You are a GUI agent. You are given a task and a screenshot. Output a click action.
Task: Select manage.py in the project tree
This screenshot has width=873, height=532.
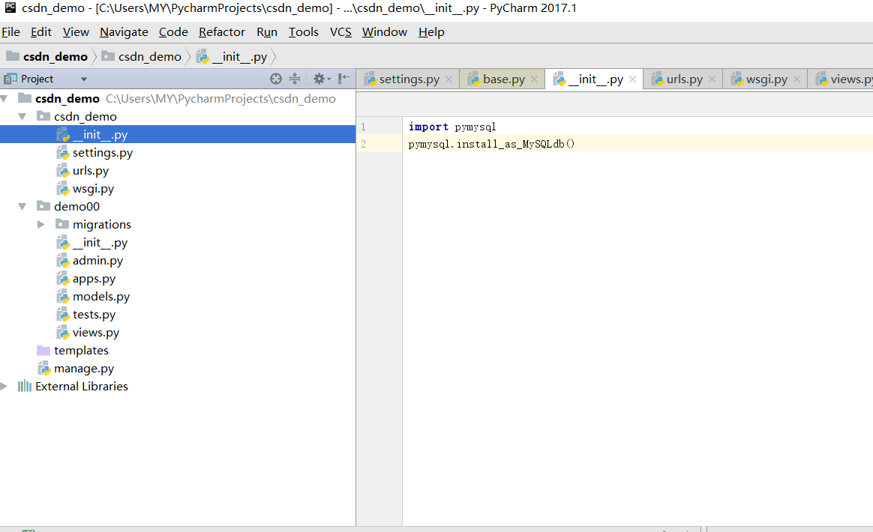click(83, 369)
